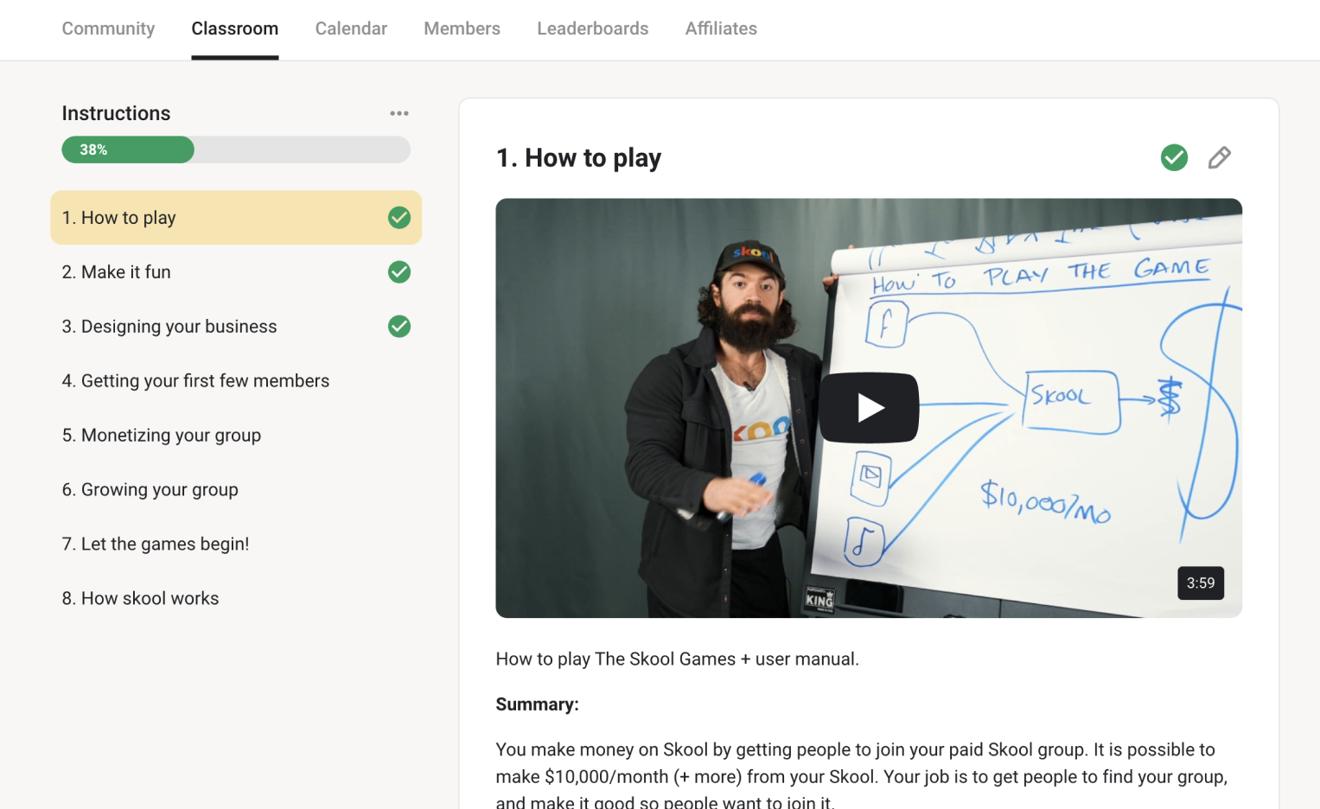The width and height of the screenshot is (1320, 809).
Task: Toggle the checkmark on Make it fun
Action: pyautogui.click(x=399, y=272)
